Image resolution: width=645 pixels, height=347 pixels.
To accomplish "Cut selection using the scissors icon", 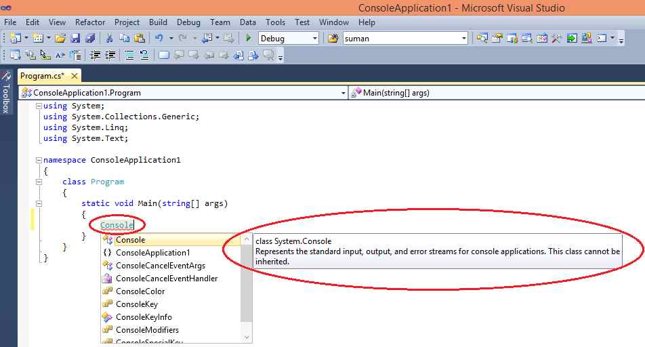I will click(x=110, y=38).
